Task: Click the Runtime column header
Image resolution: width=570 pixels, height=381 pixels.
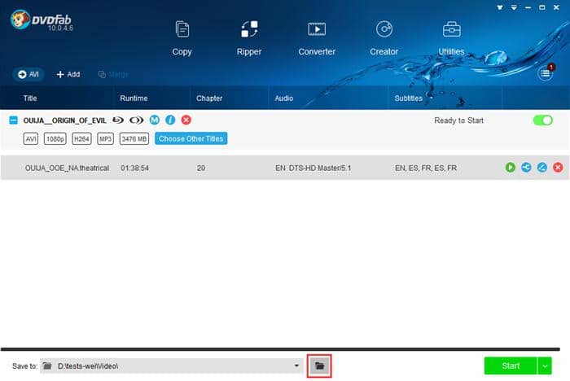Action: (x=134, y=99)
